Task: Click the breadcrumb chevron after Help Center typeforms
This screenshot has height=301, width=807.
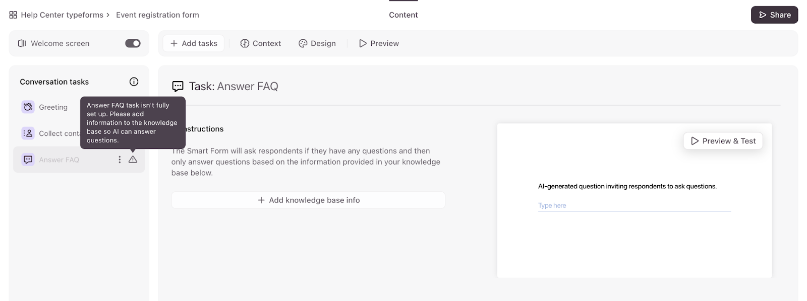Action: tap(108, 15)
